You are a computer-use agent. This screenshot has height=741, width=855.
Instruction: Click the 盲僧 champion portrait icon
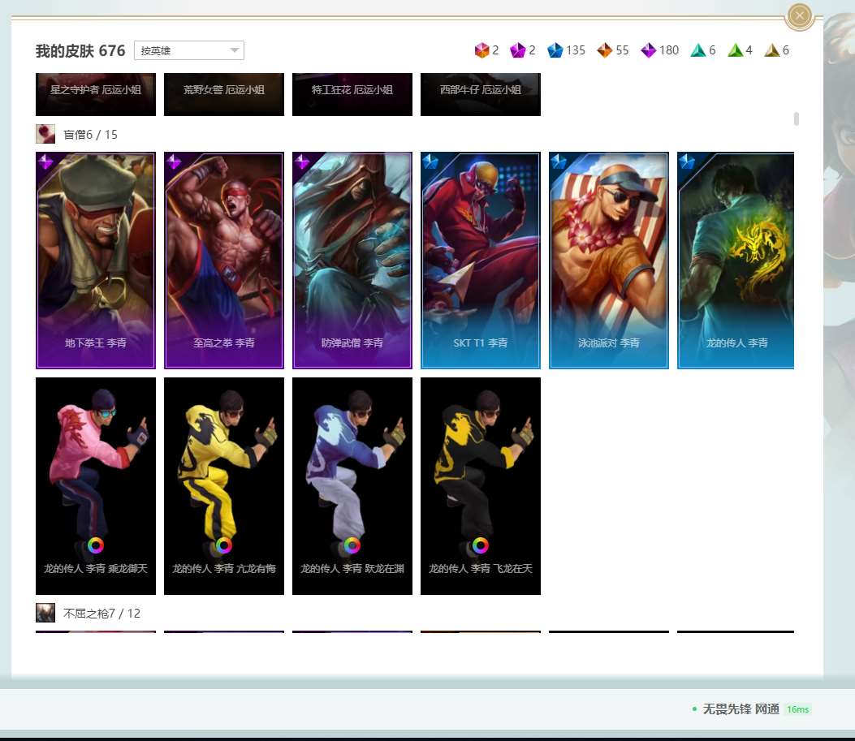pos(45,134)
